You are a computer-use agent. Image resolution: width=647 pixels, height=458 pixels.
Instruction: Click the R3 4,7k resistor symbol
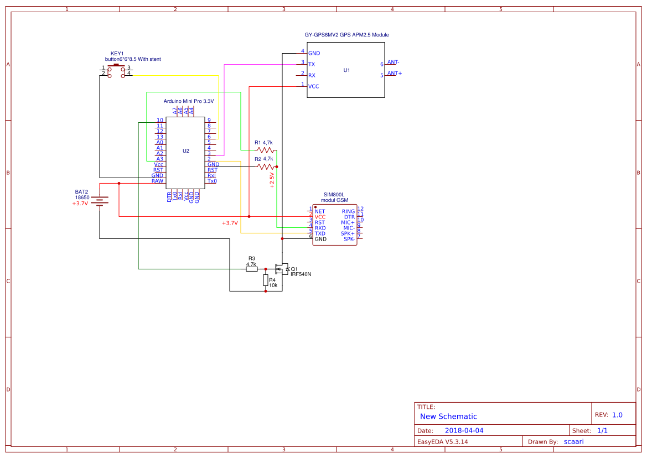(252, 269)
